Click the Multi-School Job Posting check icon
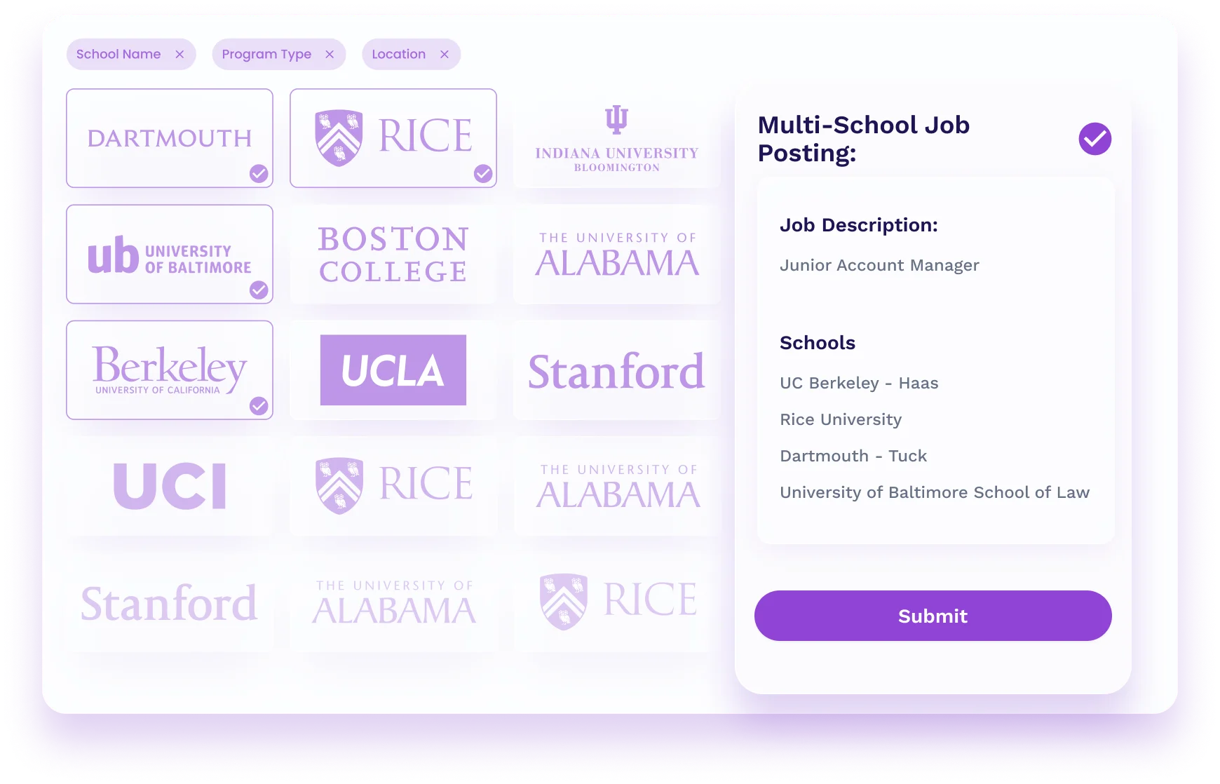Screen dimensions: 1220x784 pos(1094,139)
